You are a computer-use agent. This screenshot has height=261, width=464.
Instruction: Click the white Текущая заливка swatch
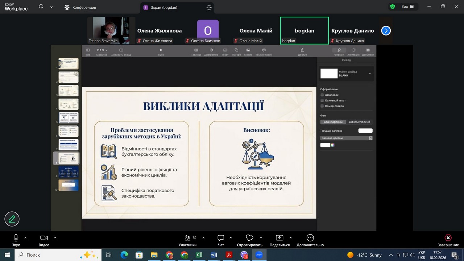[365, 130]
